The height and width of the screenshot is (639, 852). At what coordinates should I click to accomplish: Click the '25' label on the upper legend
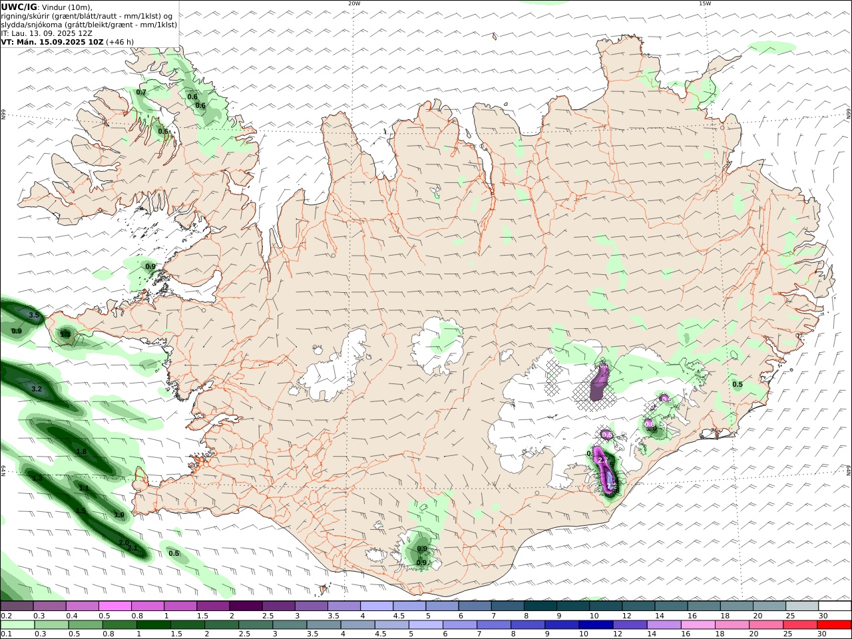(x=792, y=616)
